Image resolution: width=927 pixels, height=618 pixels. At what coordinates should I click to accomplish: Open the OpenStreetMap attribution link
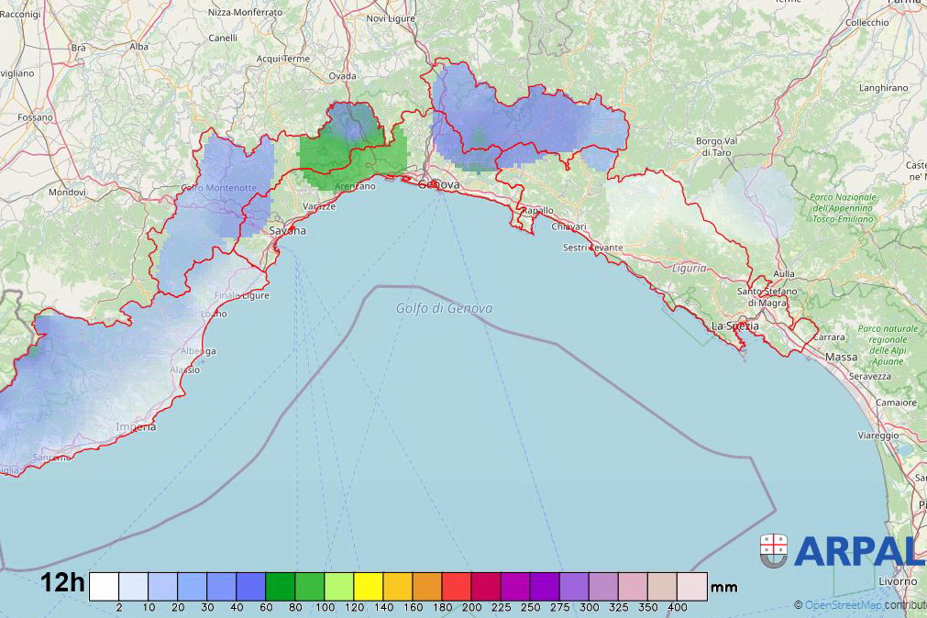[844, 605]
